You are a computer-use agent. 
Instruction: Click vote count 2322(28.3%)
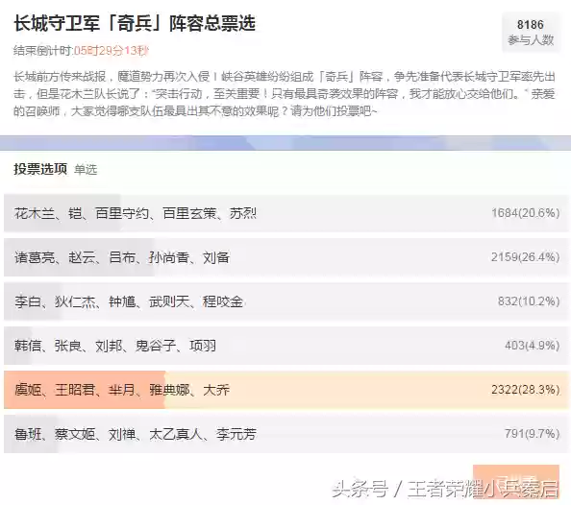(x=526, y=390)
